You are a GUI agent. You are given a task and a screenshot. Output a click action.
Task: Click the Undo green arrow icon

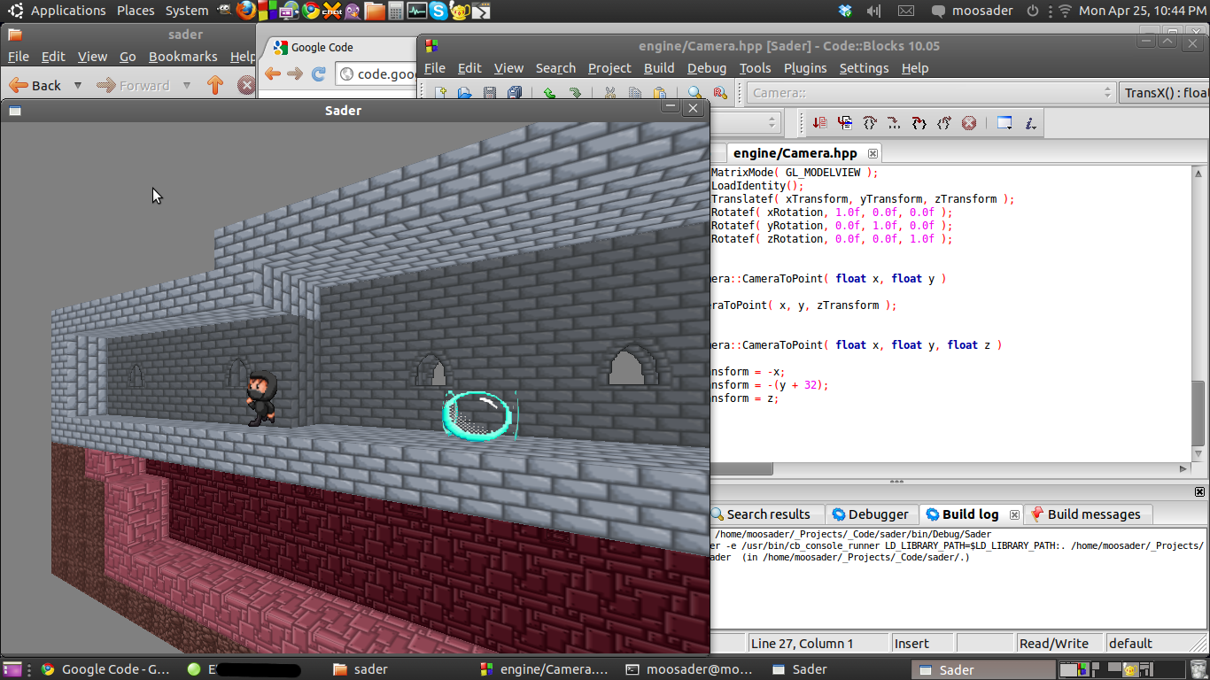tap(549, 93)
